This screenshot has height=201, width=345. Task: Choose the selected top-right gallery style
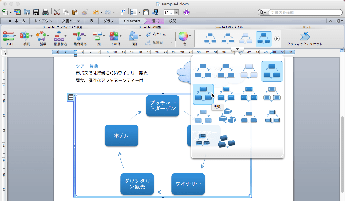[x=272, y=71]
